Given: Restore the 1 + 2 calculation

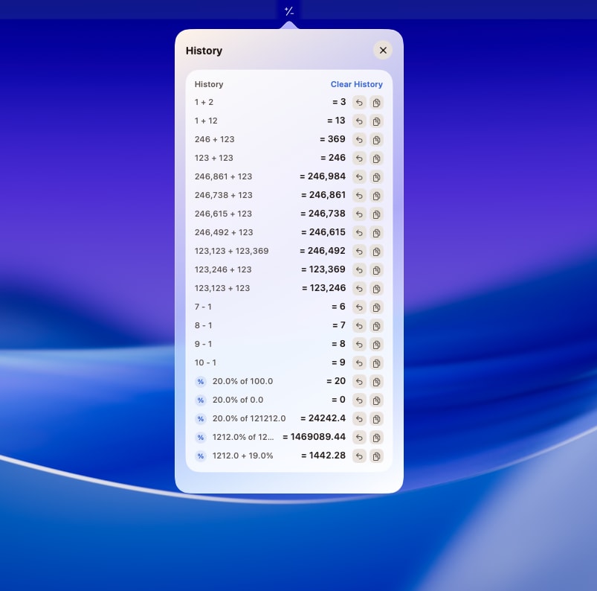Looking at the screenshot, I should click(359, 103).
